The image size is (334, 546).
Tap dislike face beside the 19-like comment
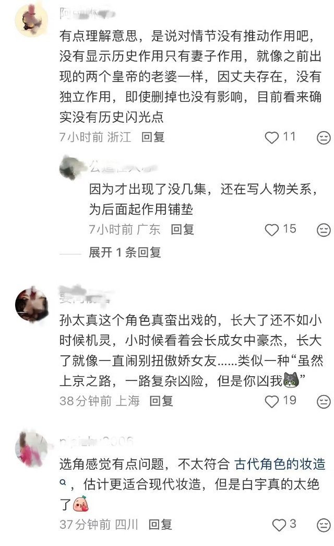point(324,401)
